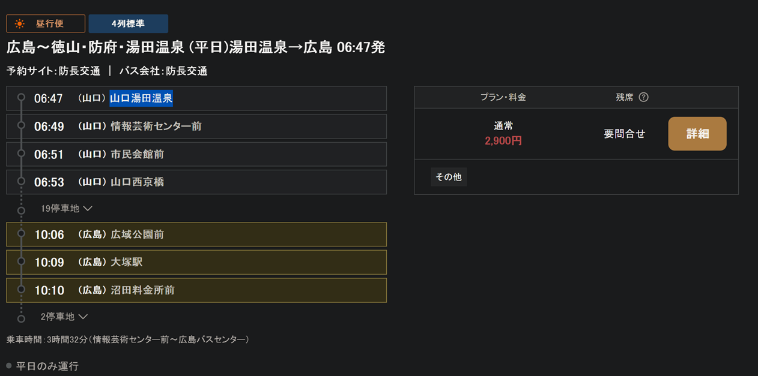Click the 予約サイト:防長交通 booking site text
This screenshot has width=758, height=376.
tap(53, 71)
